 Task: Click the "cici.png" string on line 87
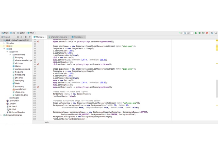click(x=127, y=46)
